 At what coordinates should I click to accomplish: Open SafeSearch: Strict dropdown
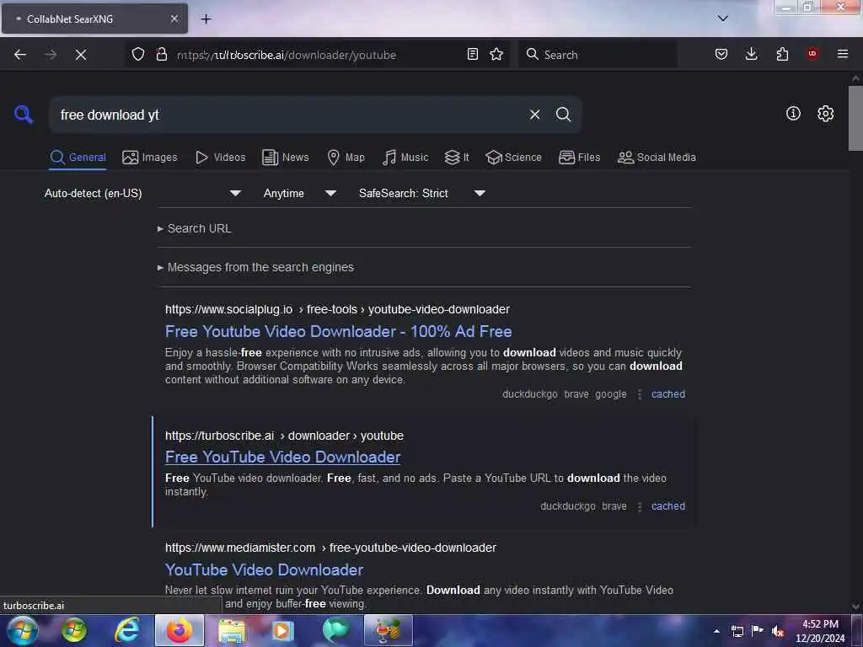422,193
